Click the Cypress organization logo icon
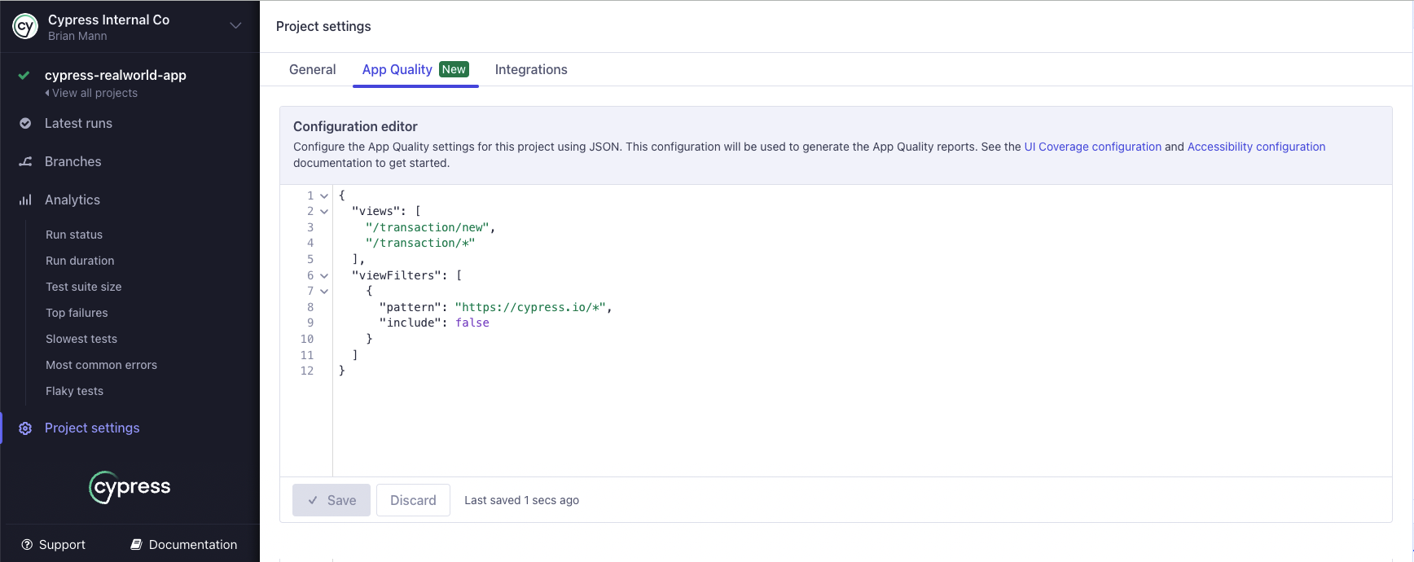The height and width of the screenshot is (562, 1414). [25, 27]
